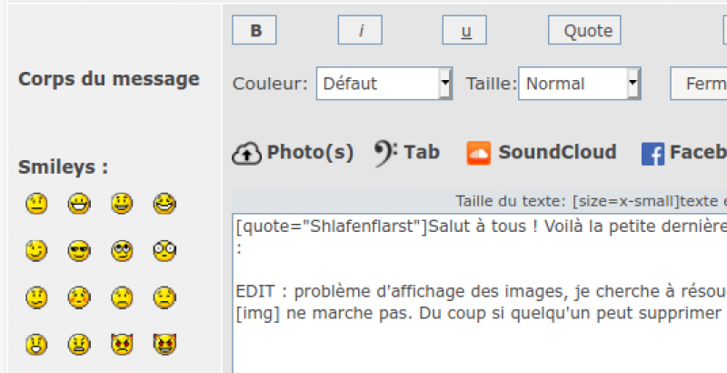
Task: Toggle underline formatting with u button
Action: [x=466, y=30]
